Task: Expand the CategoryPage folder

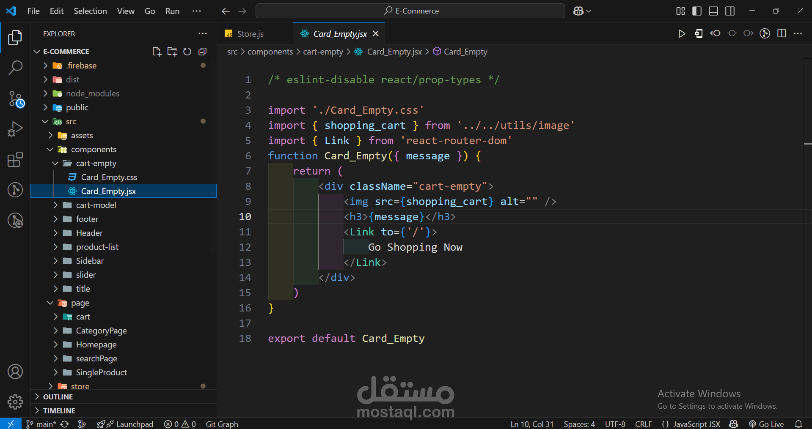Action: click(124, 331)
